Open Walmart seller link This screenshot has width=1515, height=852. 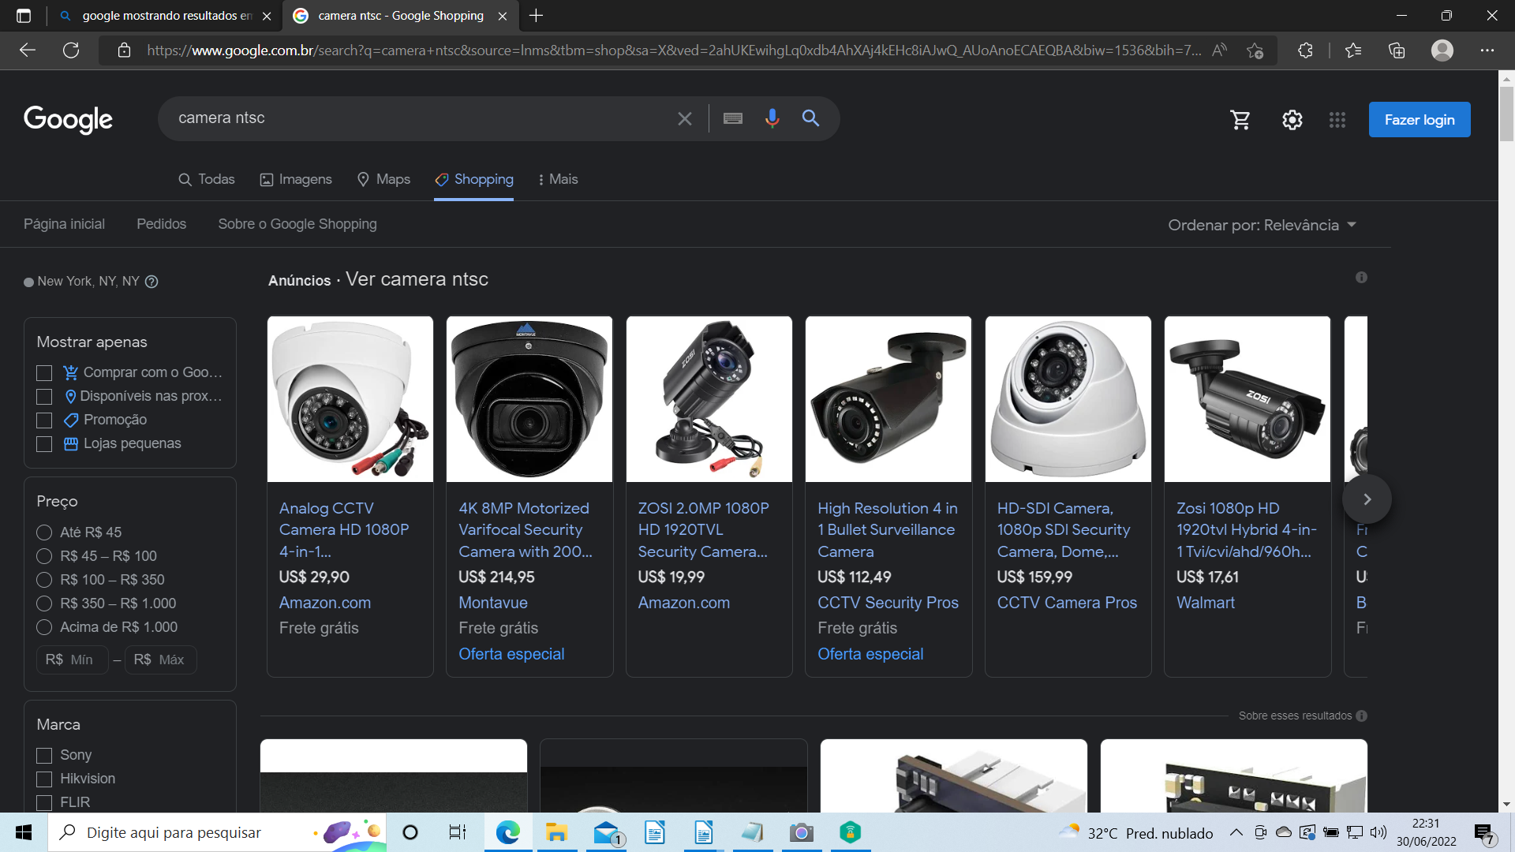click(x=1206, y=603)
